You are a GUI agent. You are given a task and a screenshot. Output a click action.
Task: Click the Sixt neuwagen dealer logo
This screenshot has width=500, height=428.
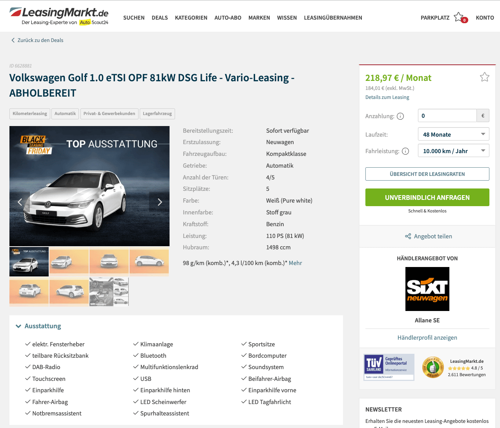pos(427,289)
